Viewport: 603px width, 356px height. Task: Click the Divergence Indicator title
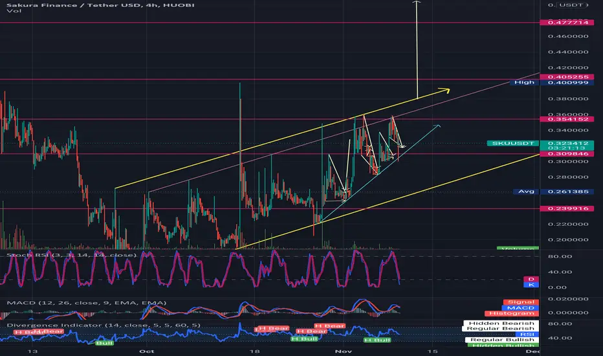(104, 325)
